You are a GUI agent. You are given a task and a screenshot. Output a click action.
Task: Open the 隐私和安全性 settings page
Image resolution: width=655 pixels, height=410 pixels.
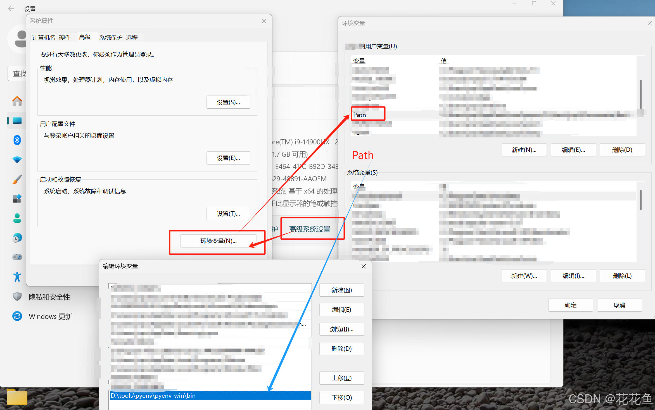click(x=49, y=297)
